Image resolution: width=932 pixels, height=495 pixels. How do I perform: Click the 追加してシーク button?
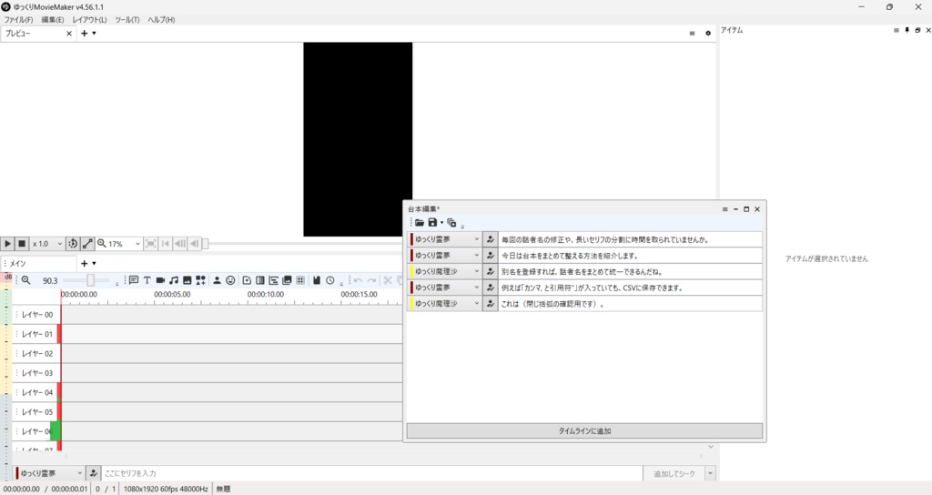674,473
